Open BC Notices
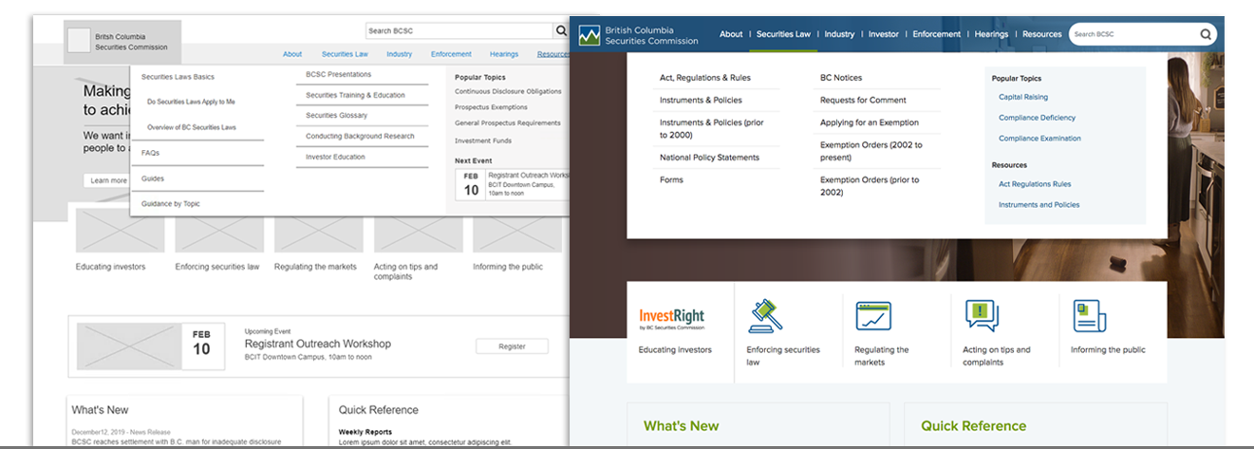The height and width of the screenshot is (449, 1254). tap(841, 78)
